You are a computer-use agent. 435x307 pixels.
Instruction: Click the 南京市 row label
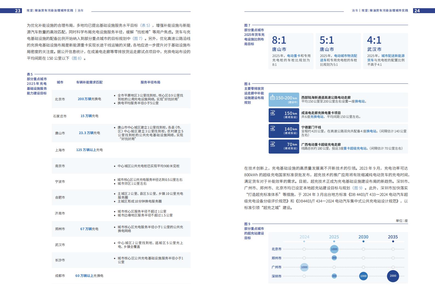coord(60,166)
